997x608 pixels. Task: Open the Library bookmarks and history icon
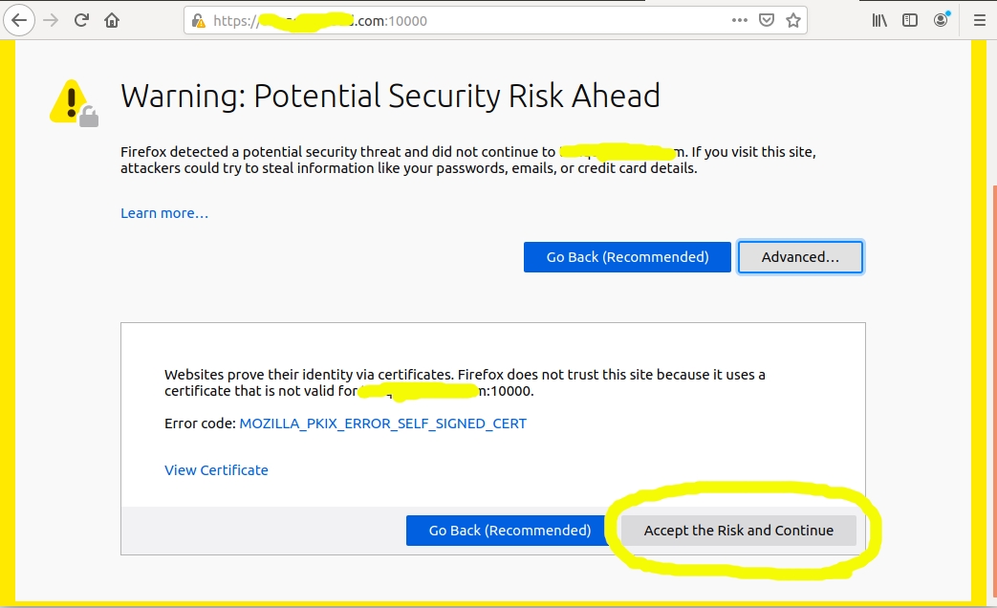pos(879,20)
